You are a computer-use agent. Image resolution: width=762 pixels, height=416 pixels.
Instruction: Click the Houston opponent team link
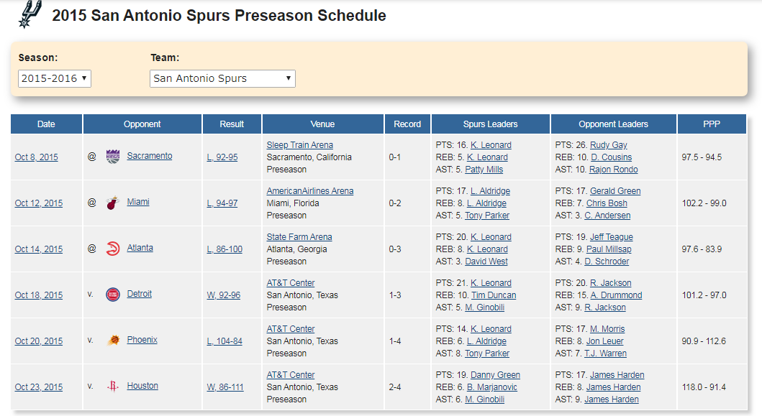pyautogui.click(x=142, y=386)
